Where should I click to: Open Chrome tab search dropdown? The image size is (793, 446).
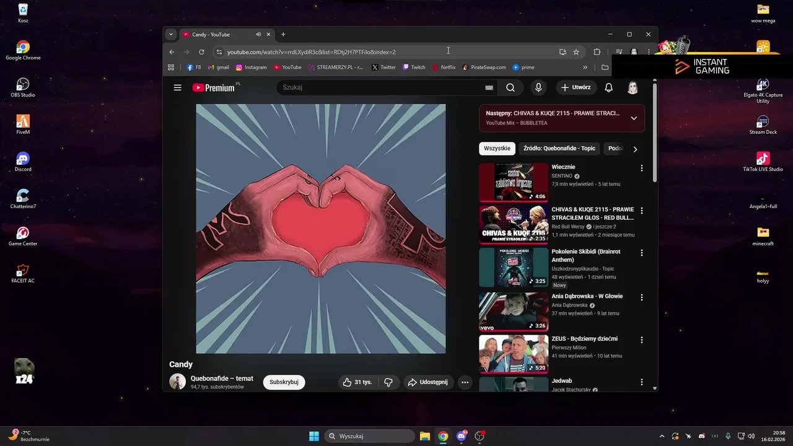(171, 34)
